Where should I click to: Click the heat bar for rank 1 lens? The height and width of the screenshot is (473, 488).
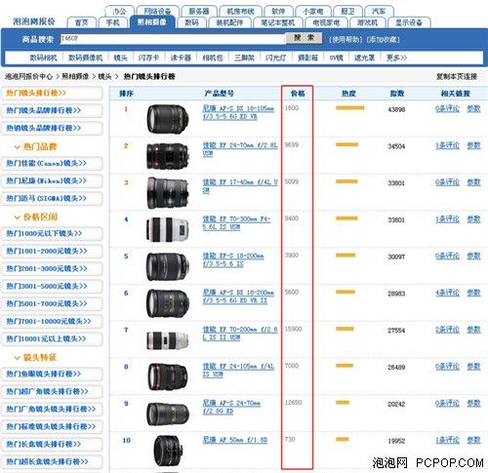tap(350, 108)
